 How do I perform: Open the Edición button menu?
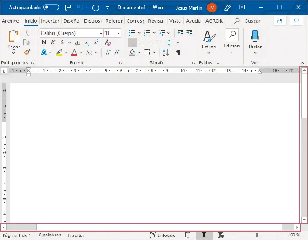(x=231, y=42)
